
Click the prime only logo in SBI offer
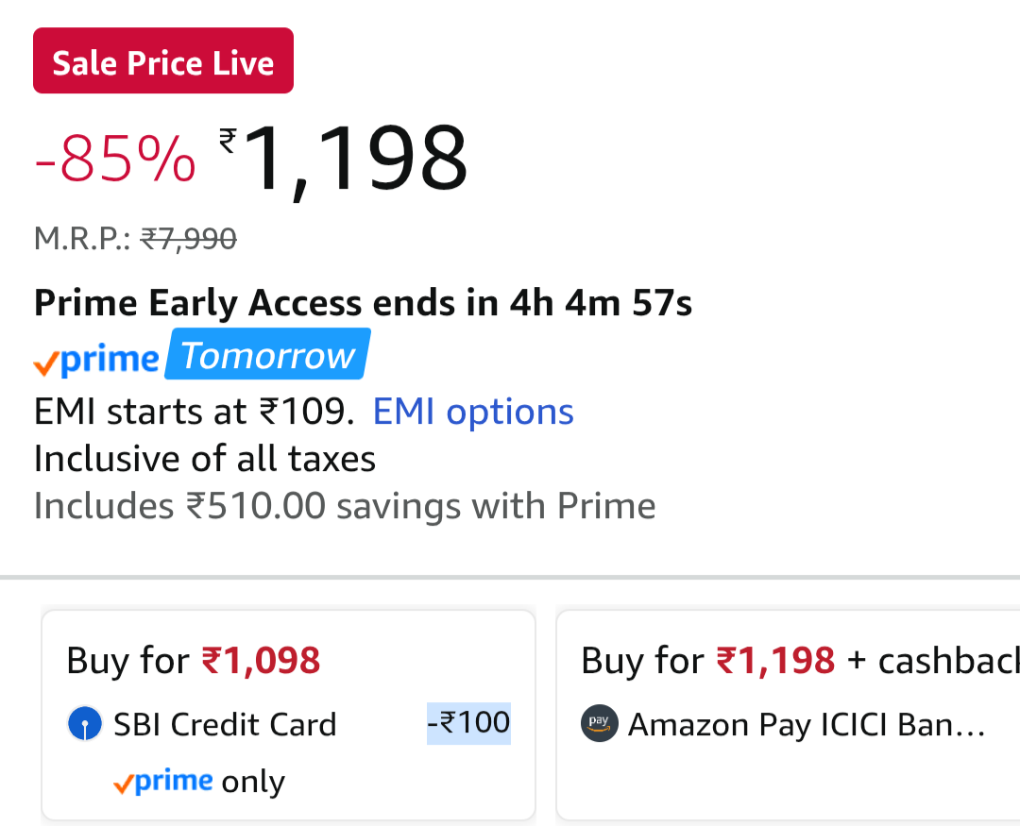click(162, 782)
